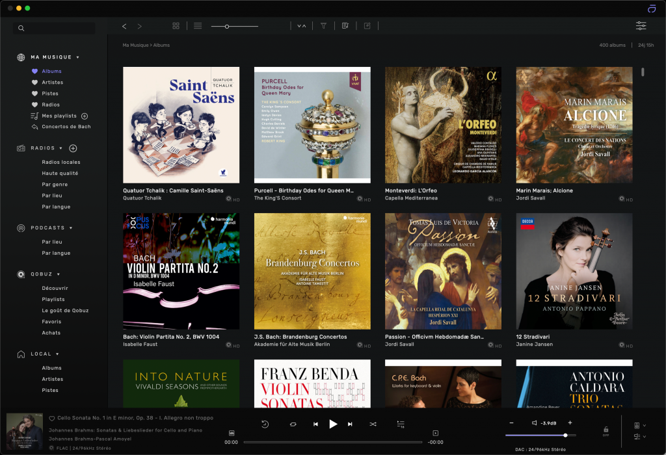Collapse the Qobuz sidebar section
Viewport: 666px width, 455px height.
[x=58, y=274]
